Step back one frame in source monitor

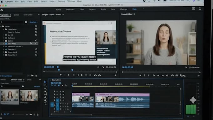[x=78, y=75]
